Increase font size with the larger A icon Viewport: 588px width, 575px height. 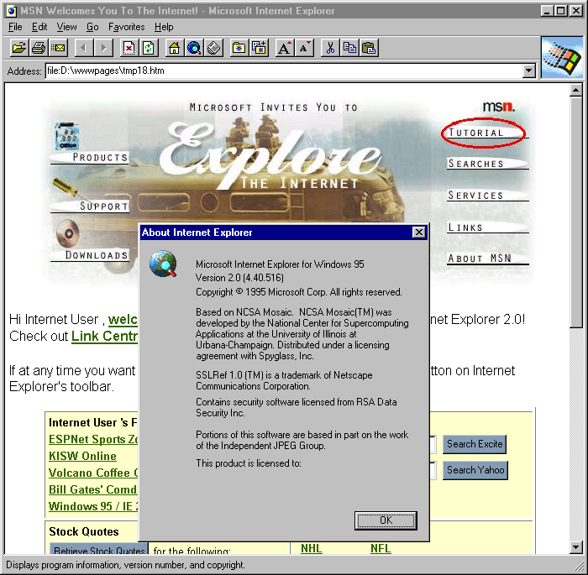tap(285, 48)
